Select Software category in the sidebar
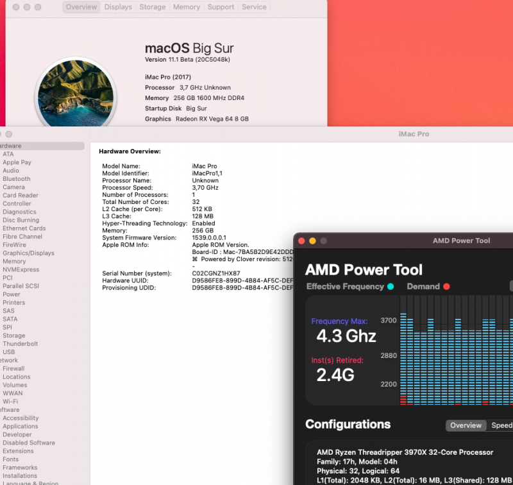This screenshot has height=485, width=513. click(x=10, y=410)
